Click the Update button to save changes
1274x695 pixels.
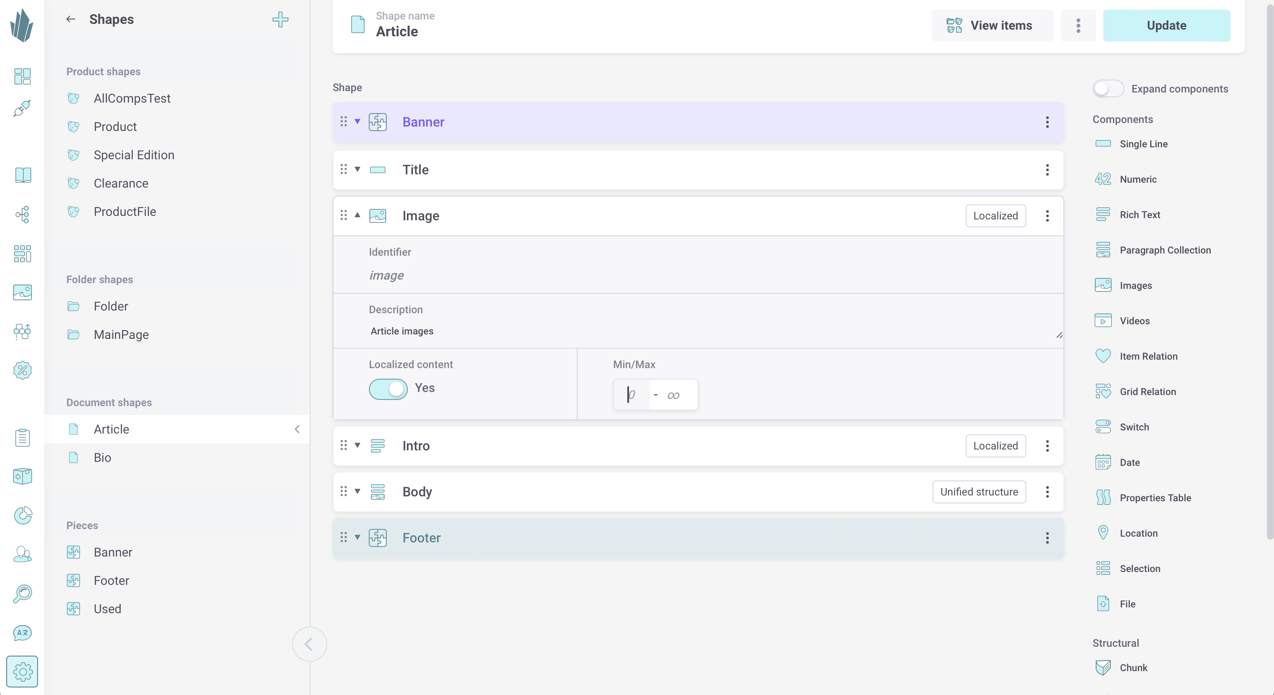click(x=1167, y=25)
